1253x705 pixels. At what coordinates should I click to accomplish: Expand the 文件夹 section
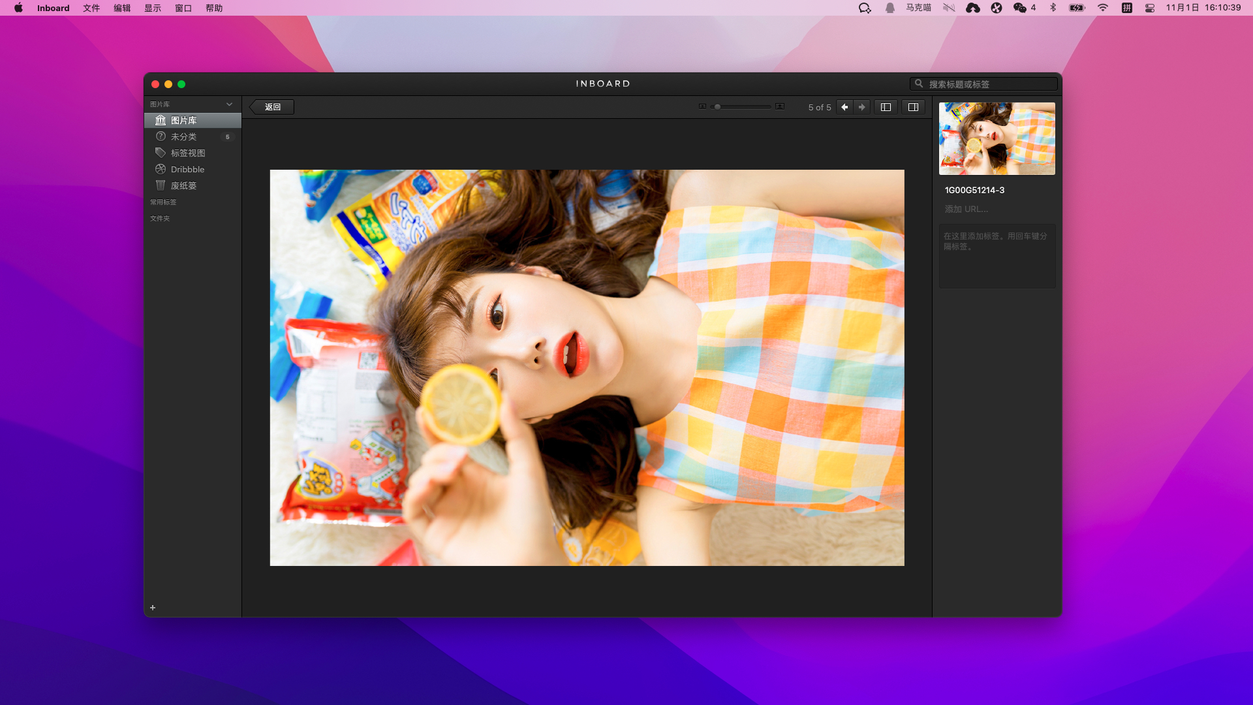tap(160, 219)
